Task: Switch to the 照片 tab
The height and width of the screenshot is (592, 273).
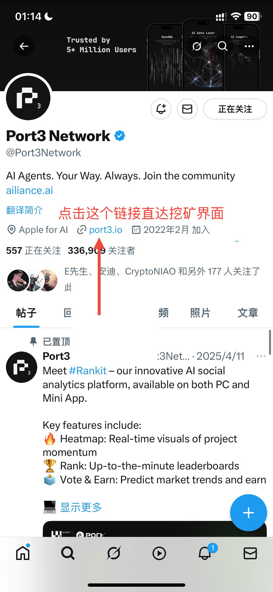Action: click(200, 313)
